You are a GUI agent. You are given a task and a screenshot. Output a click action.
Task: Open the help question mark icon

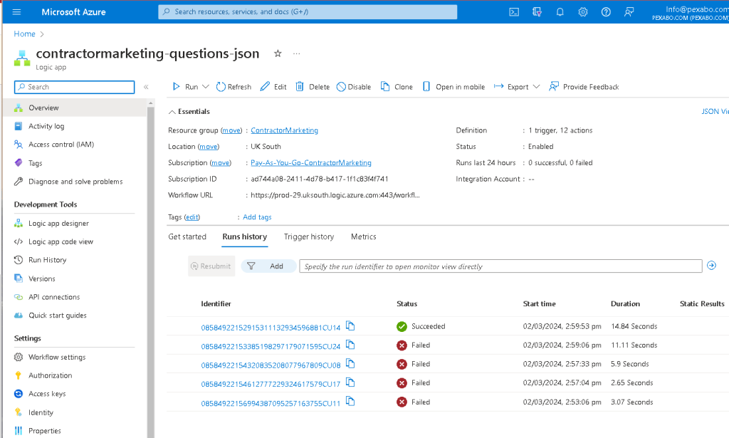tap(606, 12)
